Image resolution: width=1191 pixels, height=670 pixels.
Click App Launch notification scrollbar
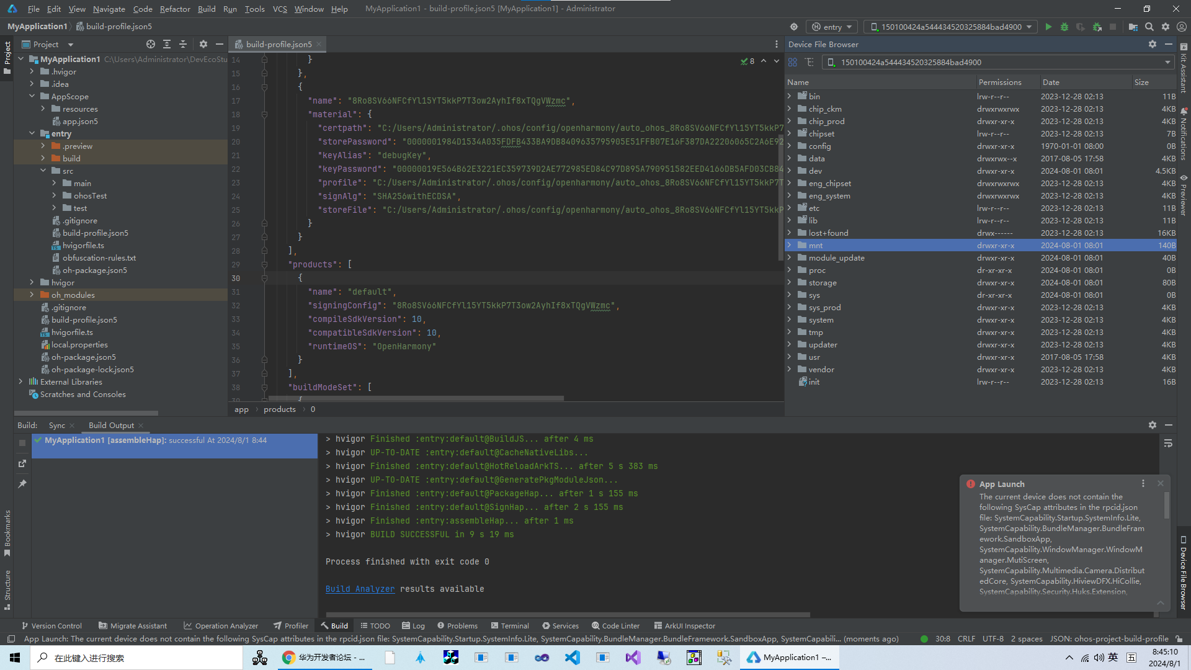click(x=1167, y=506)
